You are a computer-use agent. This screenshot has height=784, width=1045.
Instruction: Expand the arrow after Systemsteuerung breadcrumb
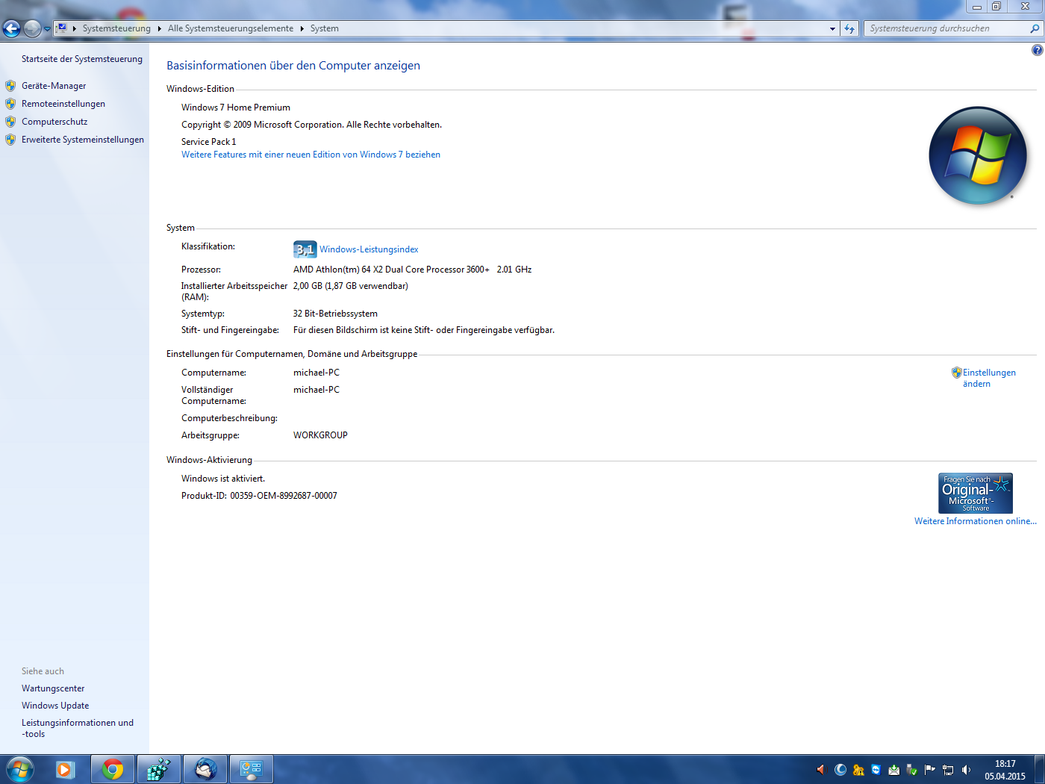click(160, 28)
